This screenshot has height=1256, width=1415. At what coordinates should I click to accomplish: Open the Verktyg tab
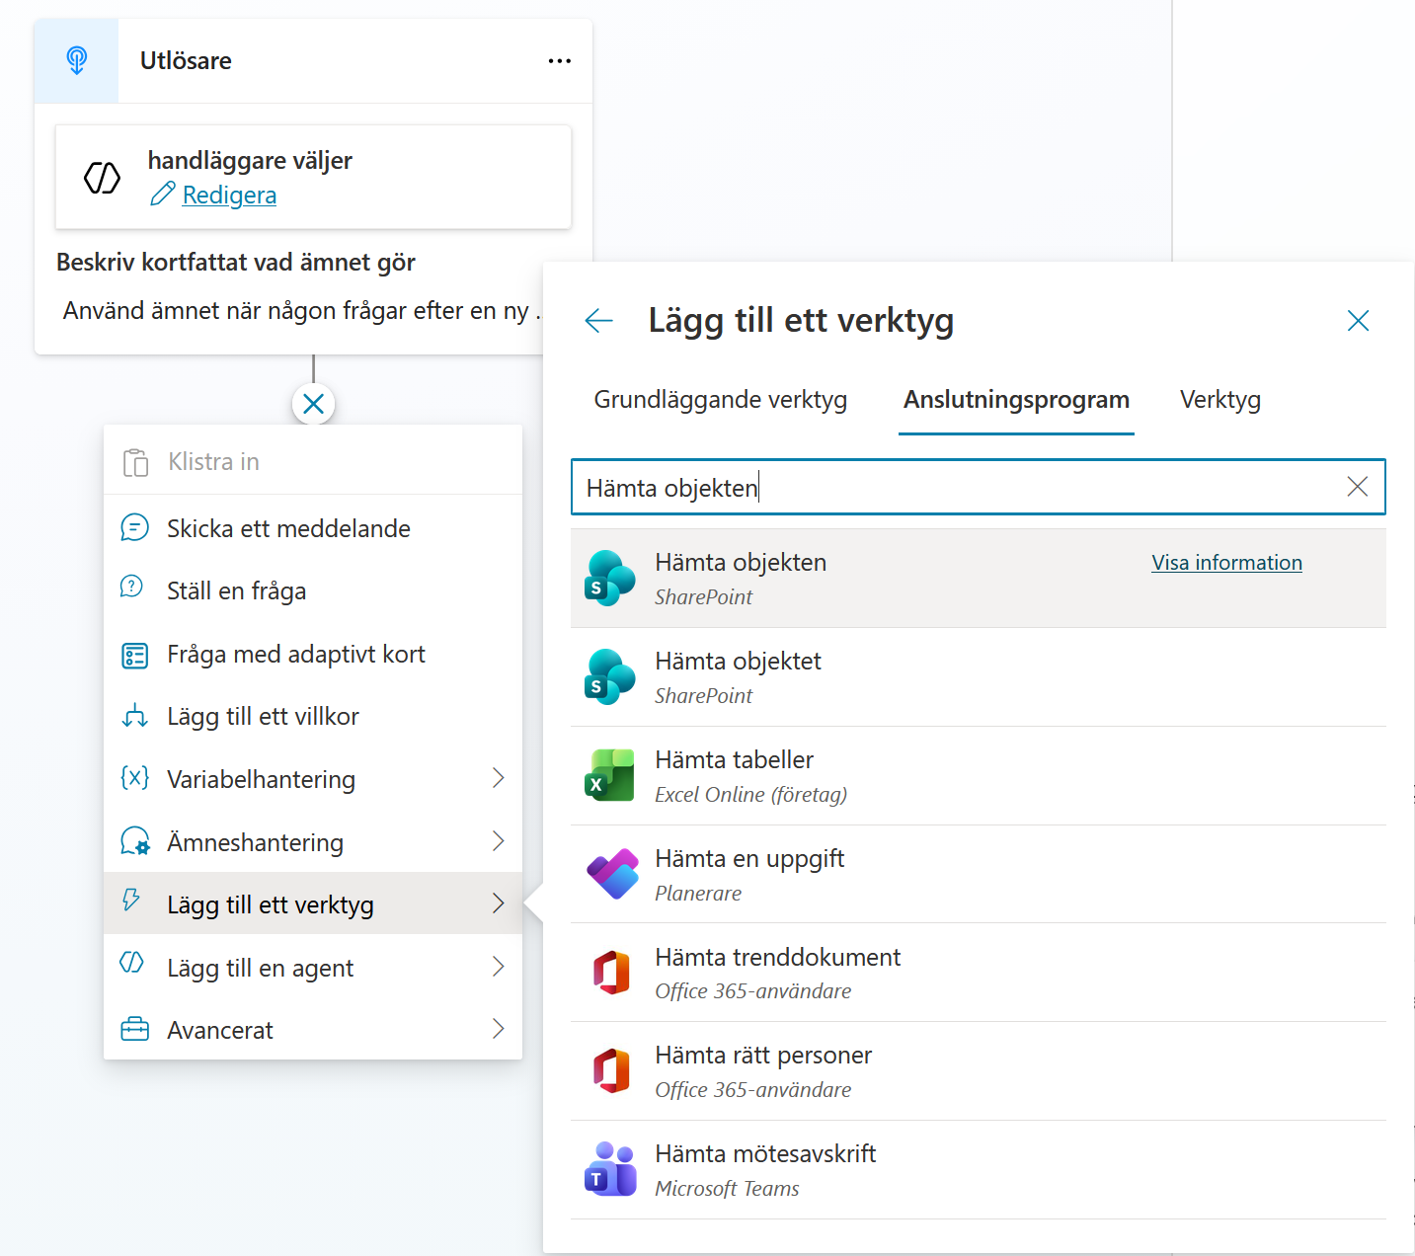coord(1220,400)
